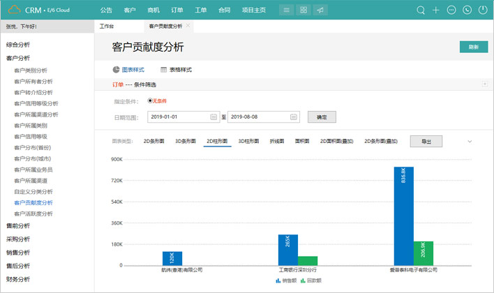Click the search magnifier icon in header
The width and height of the screenshot is (494, 293).
(x=421, y=10)
